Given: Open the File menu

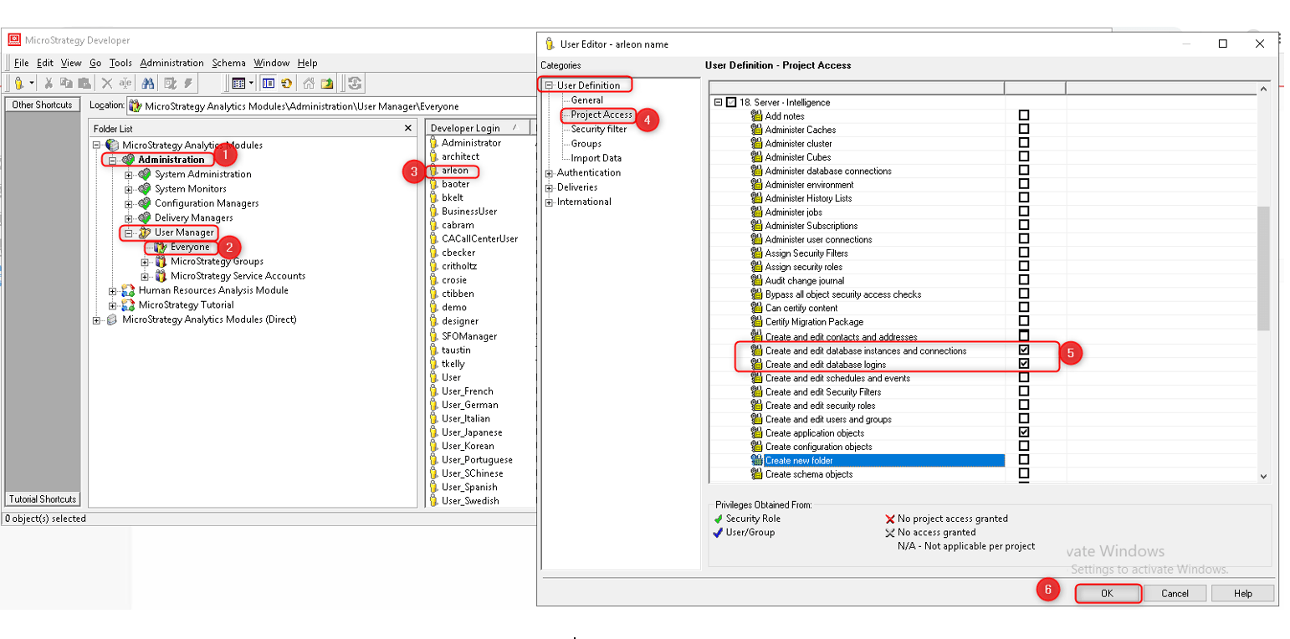Looking at the screenshot, I should tap(21, 63).
